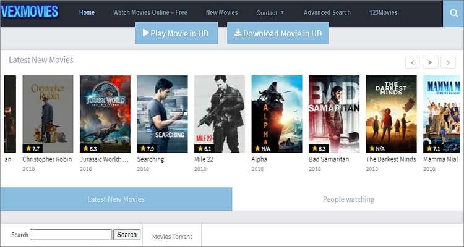Open The Darkest Minds poster
This screenshot has height=247, width=464.
[391, 114]
